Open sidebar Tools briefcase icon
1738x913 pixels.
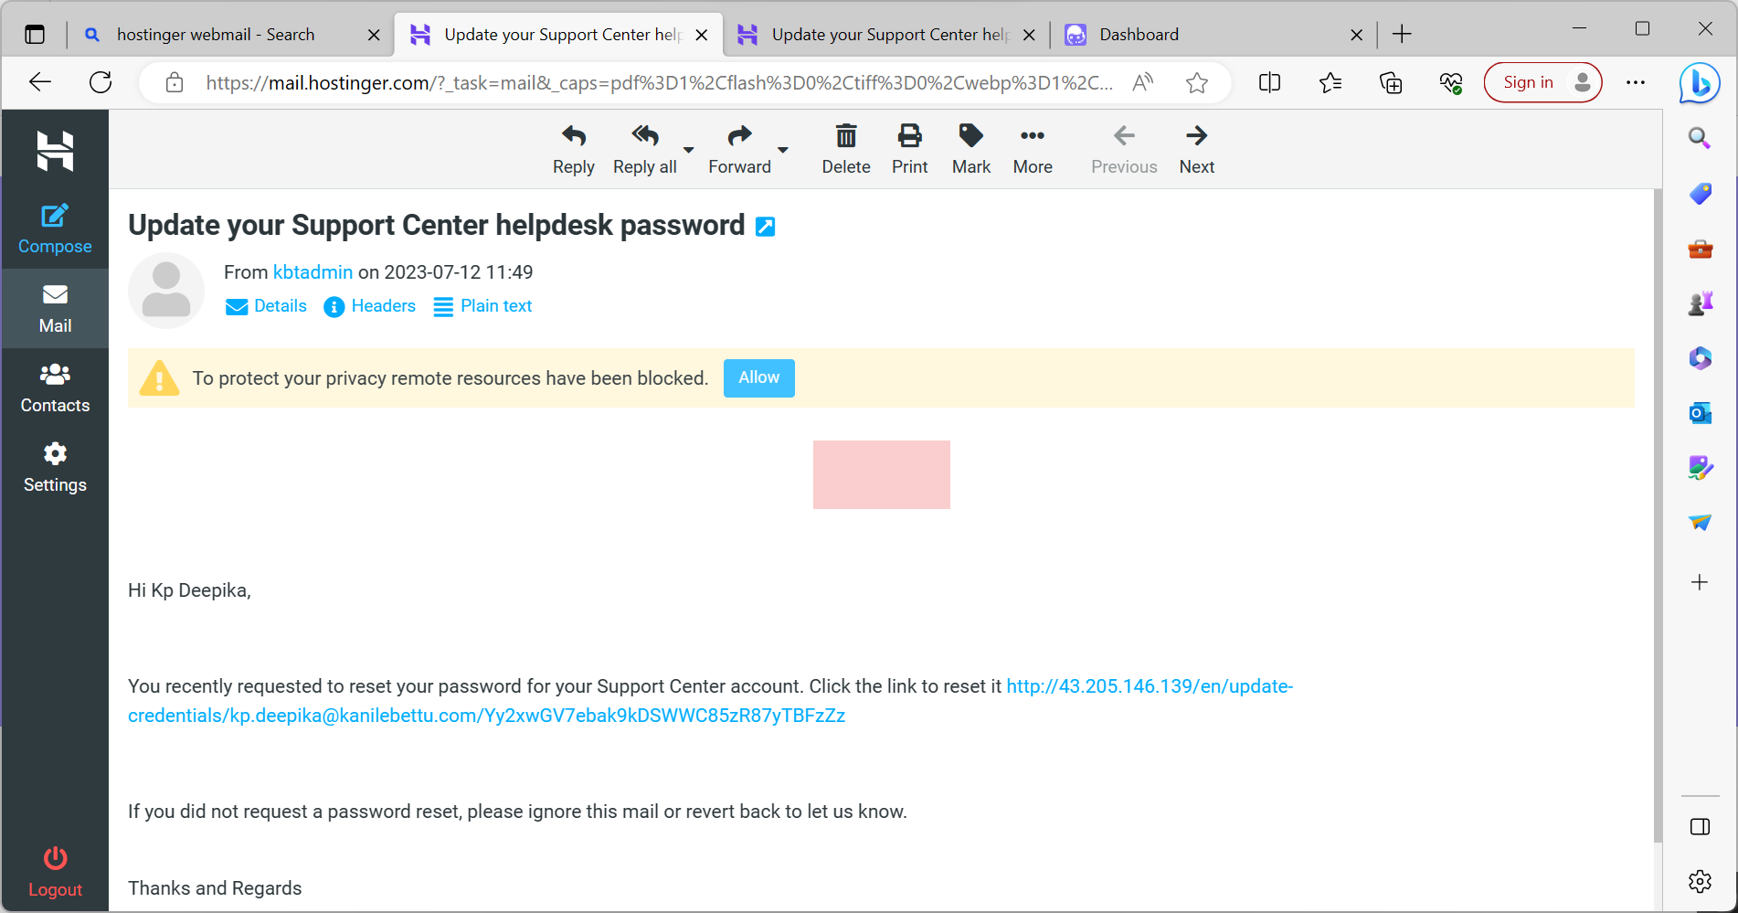(1700, 249)
